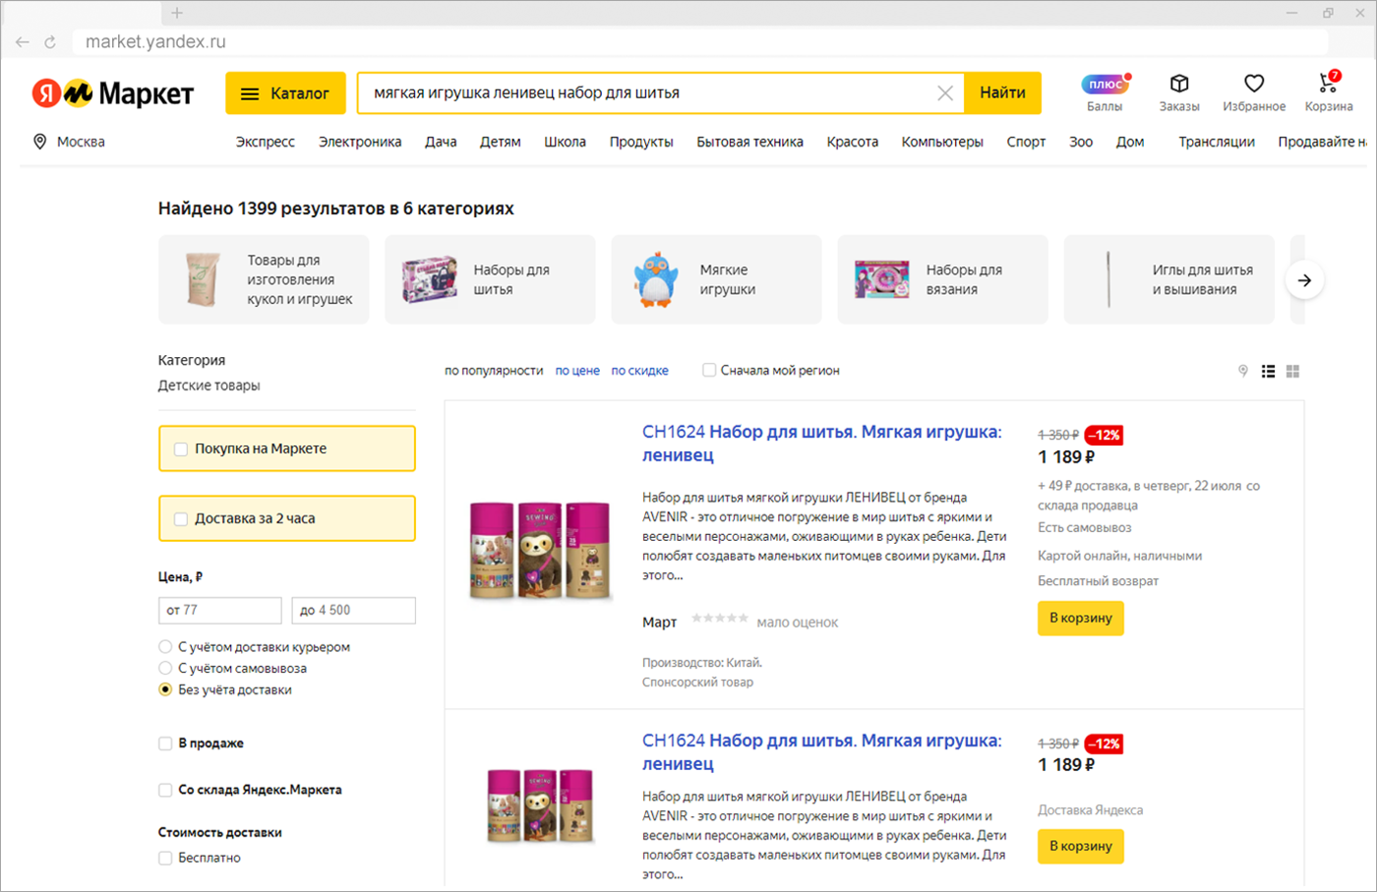
Task: Open Заказы box icon
Action: point(1179,84)
